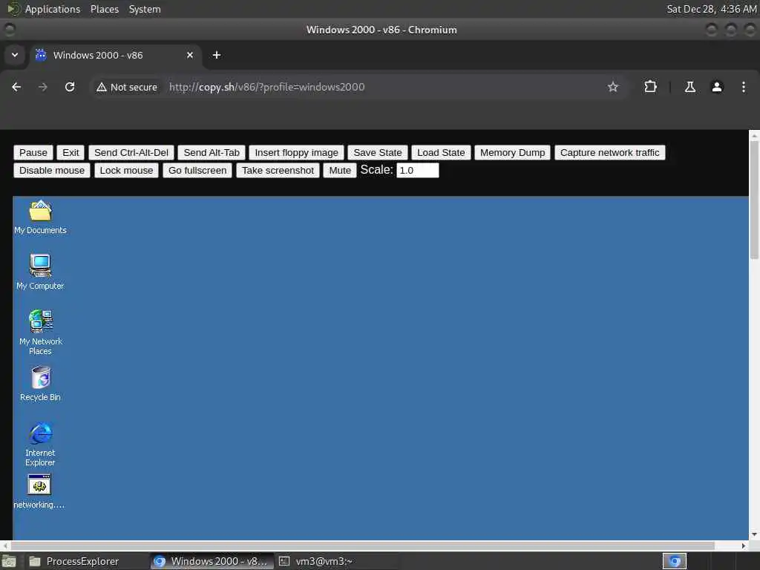Click the address bar URL

[x=266, y=88]
